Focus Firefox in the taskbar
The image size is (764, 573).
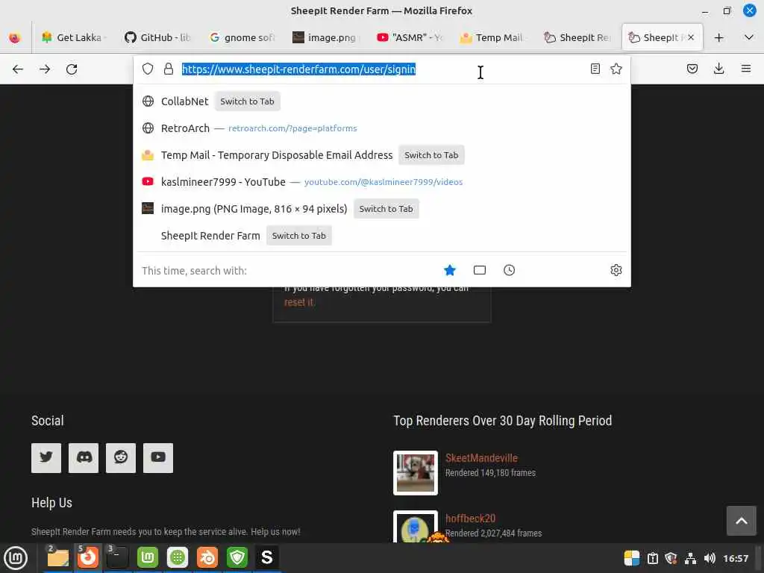tap(88, 557)
